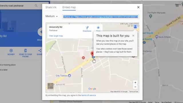Click 'Add a label' text
Viewport: 183px width, 103px height.
tap(4, 70)
